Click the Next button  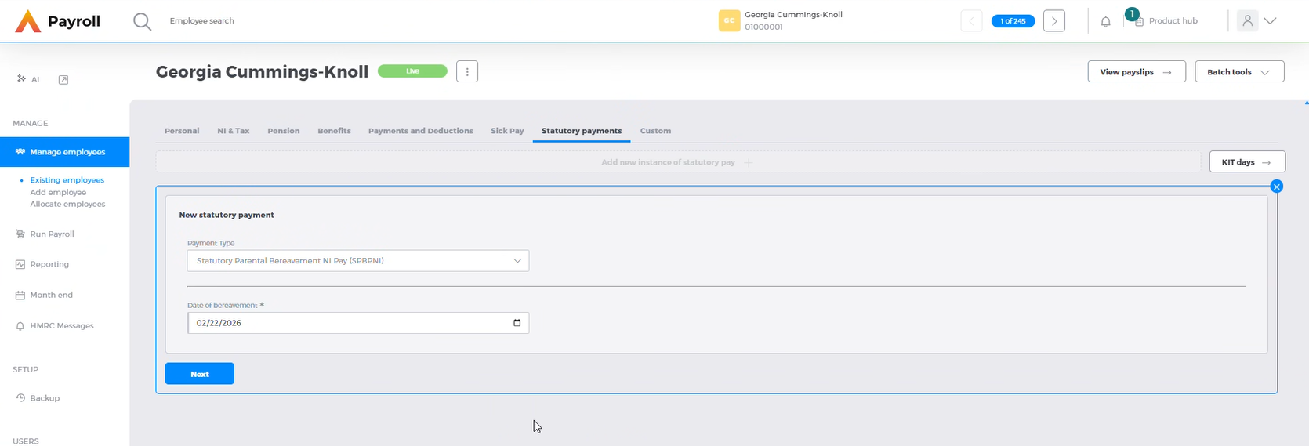pos(200,374)
